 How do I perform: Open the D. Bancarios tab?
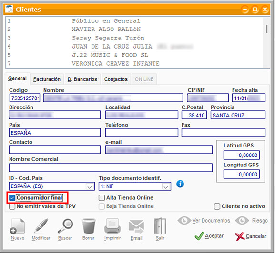click(x=82, y=79)
